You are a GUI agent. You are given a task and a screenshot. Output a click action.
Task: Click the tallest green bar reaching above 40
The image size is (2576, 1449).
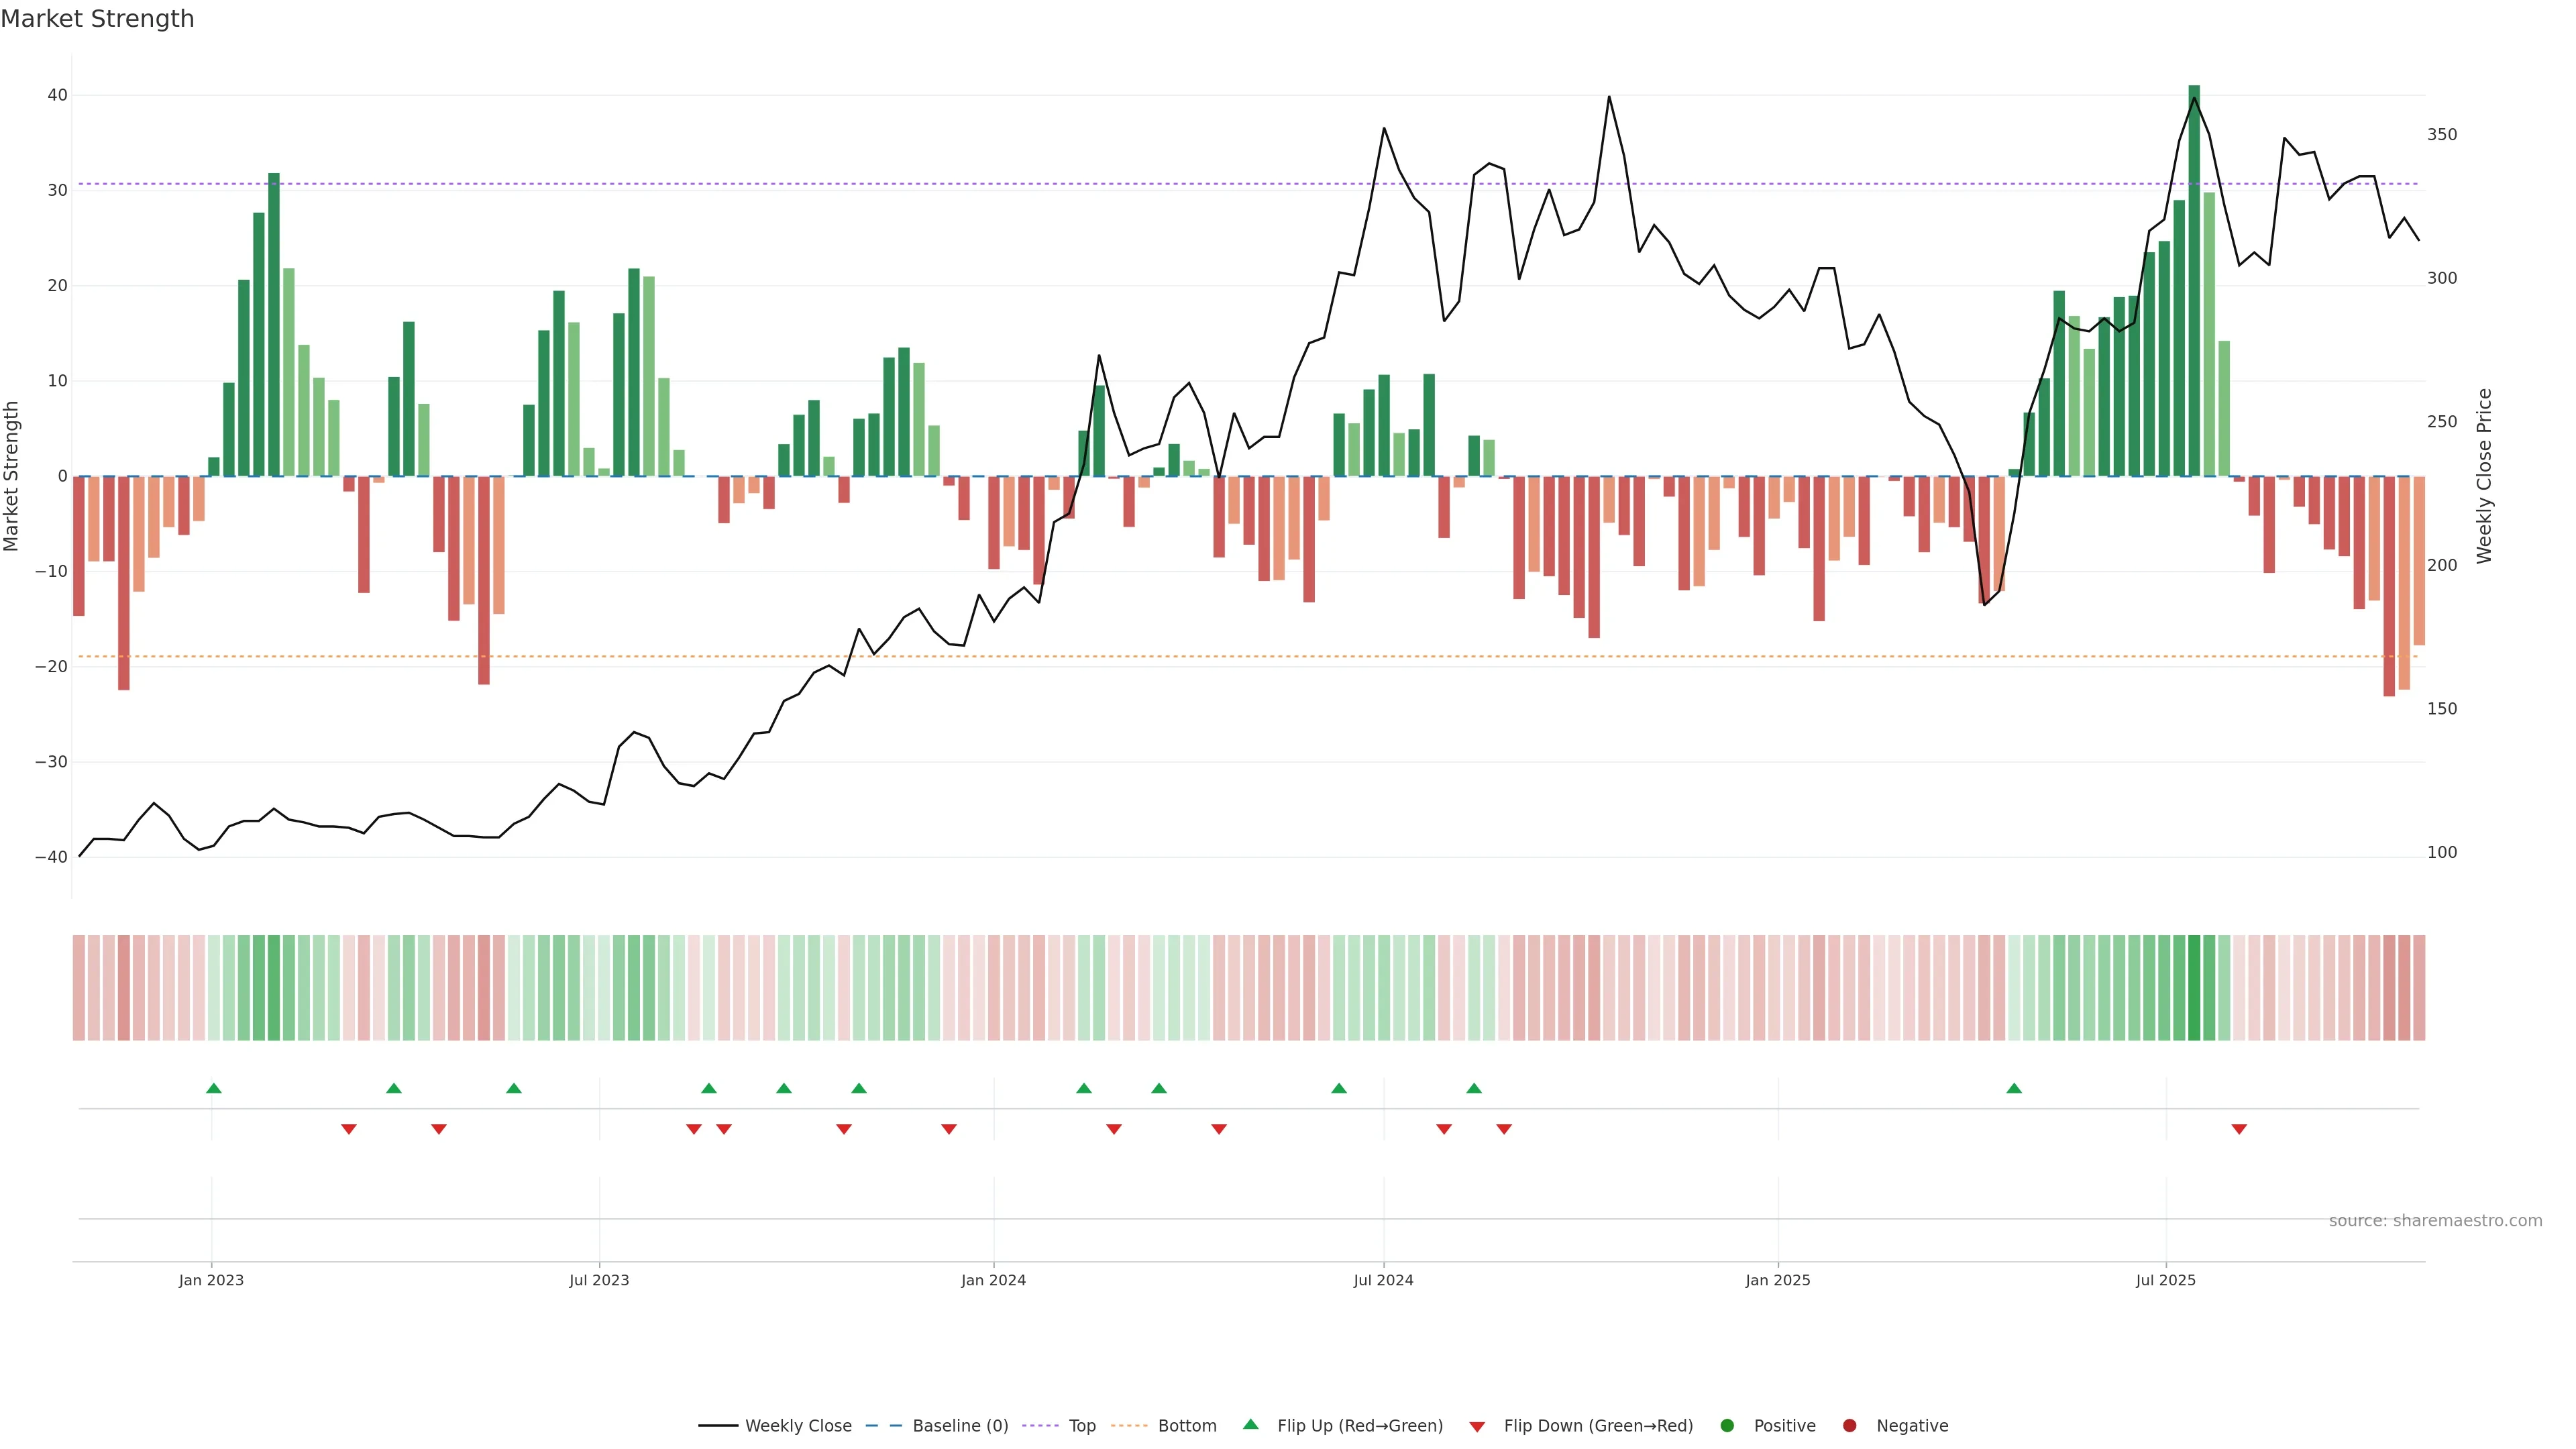(x=2194, y=280)
